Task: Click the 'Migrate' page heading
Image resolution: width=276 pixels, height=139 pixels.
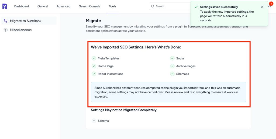Action: click(x=93, y=21)
